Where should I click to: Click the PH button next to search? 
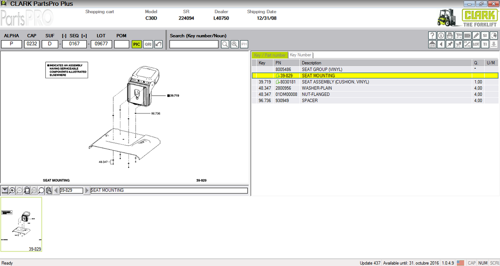(244, 44)
